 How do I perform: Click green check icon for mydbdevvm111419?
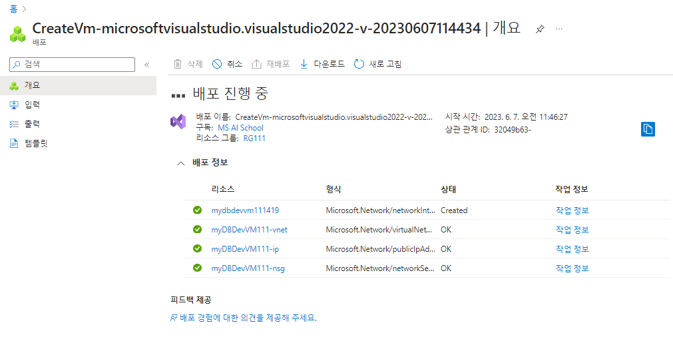click(x=198, y=210)
